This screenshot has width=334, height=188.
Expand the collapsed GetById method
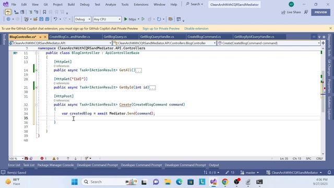coord(36,87)
